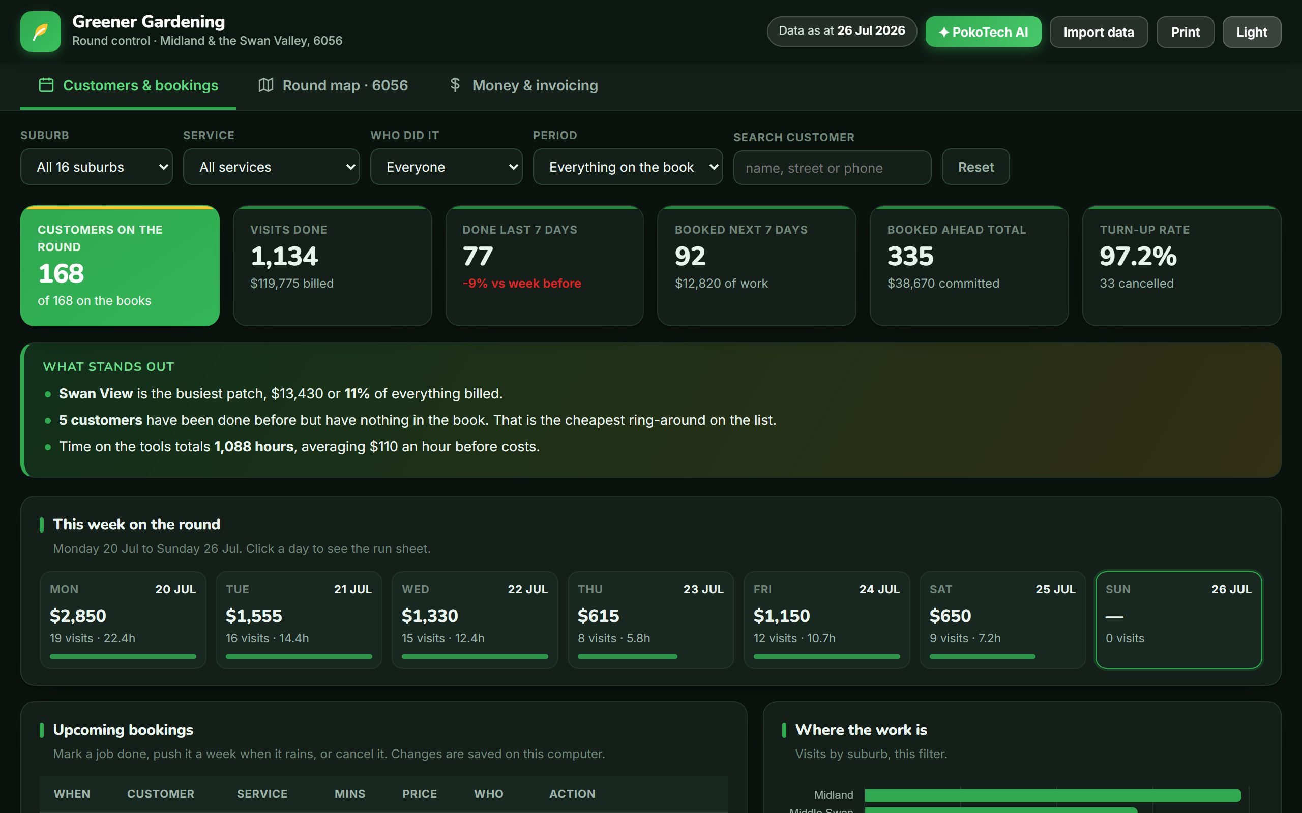Switch to Round map · 6056 tab
The image size is (1302, 813).
(x=333, y=85)
